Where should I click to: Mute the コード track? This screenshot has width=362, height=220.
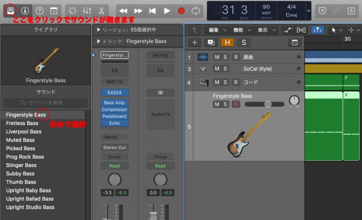(x=217, y=82)
